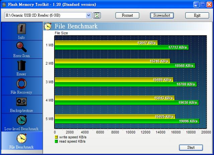Click the File Benchmark label in the sidebar
The image size is (214, 155).
[x=21, y=147]
